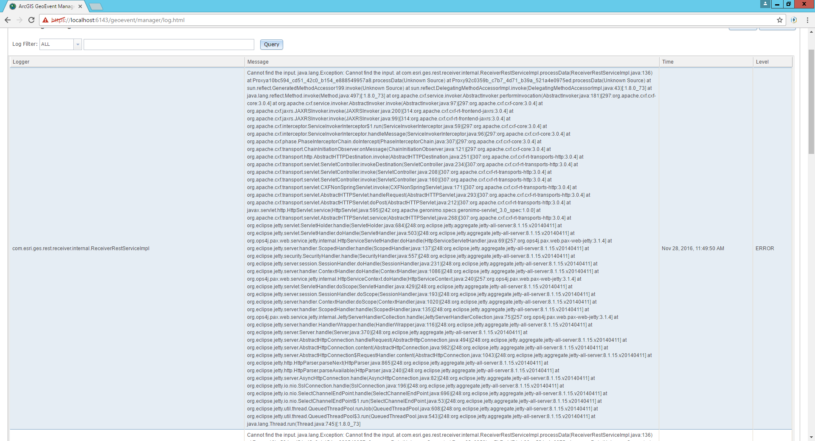Click the address bar URL
Viewport: 815px width, 441px height.
tap(118, 20)
